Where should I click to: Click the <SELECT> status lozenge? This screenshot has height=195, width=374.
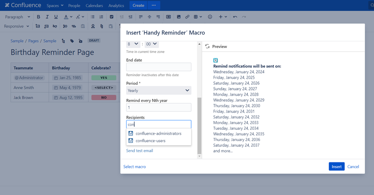click(104, 88)
